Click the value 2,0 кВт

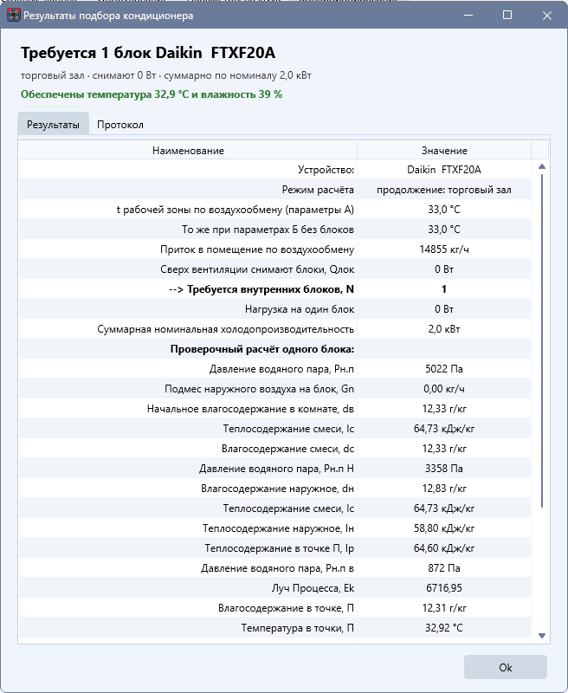(444, 329)
